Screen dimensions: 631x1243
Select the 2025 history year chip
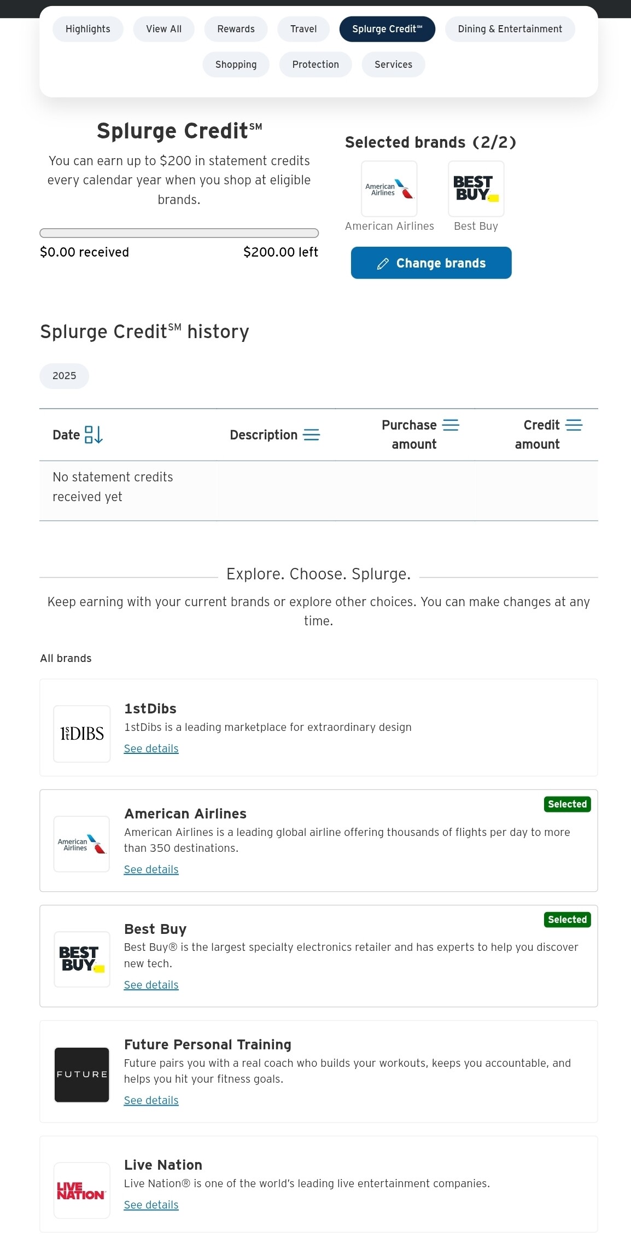(x=65, y=376)
